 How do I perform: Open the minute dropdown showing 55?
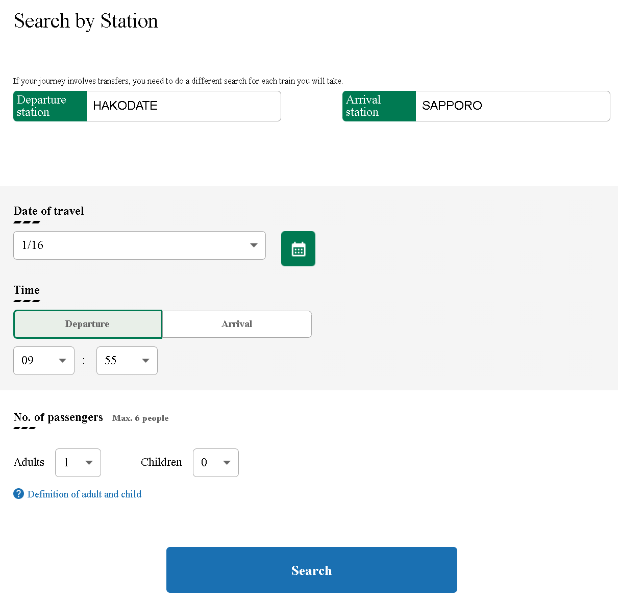tap(127, 361)
